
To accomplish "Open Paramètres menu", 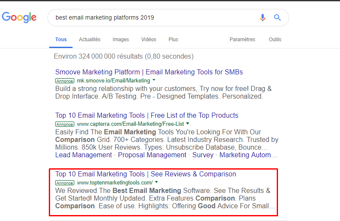I will pos(242,40).
